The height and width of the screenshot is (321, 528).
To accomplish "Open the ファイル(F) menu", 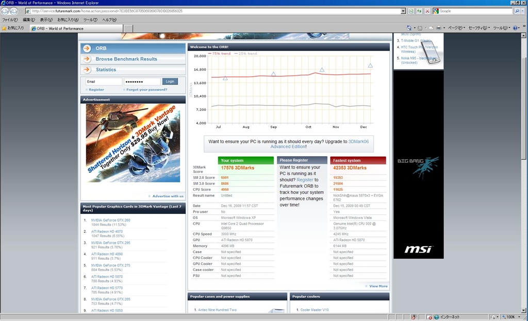I will coord(10,20).
